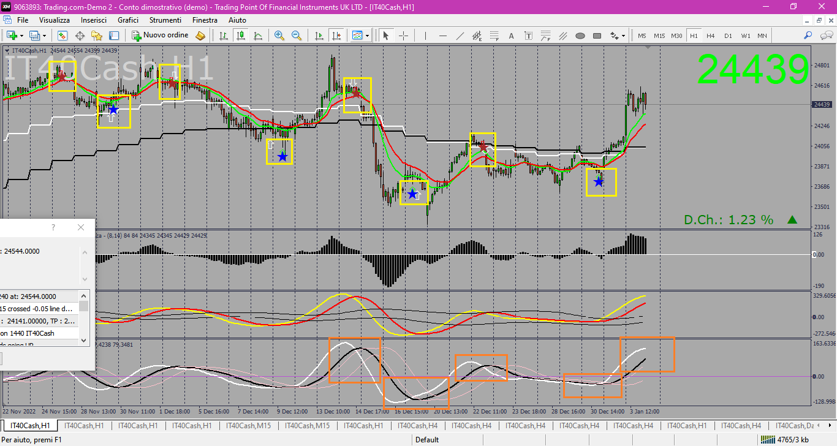This screenshot has width=837, height=446.
Task: Open the Grafici menu
Action: point(128,20)
